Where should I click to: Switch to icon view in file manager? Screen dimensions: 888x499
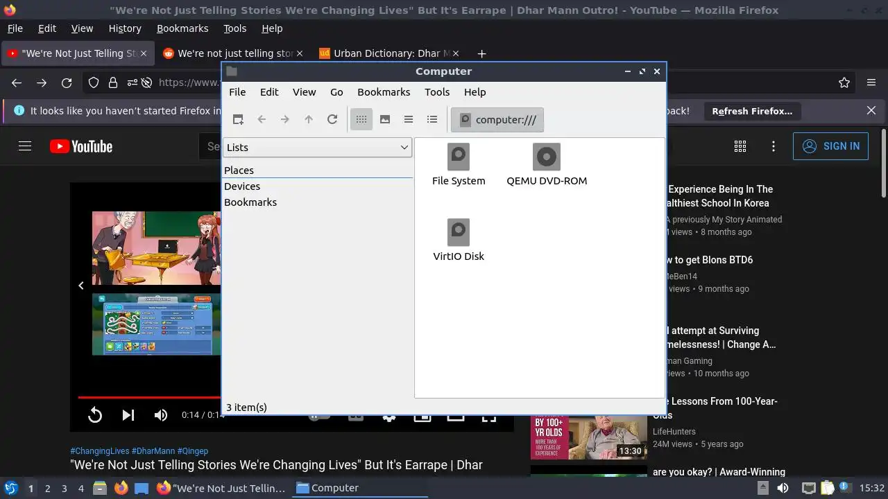[x=361, y=119]
